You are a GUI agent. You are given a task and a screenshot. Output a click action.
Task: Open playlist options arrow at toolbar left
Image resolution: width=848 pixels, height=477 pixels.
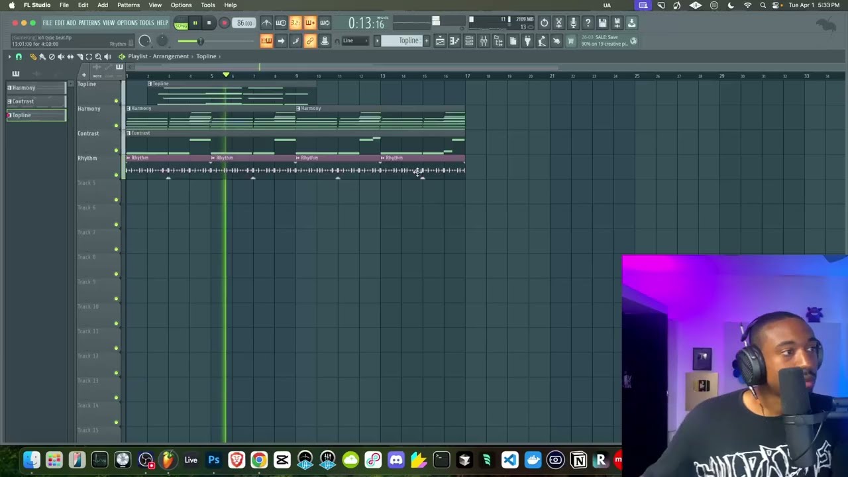(9, 57)
